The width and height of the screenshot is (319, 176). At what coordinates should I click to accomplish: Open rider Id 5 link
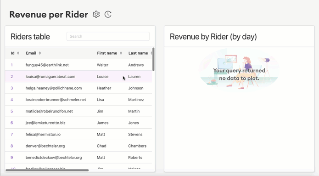(12, 111)
